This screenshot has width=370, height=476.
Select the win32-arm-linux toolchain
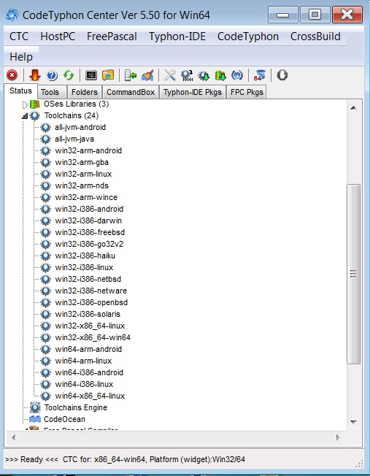tap(83, 174)
